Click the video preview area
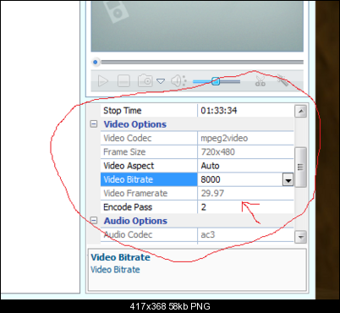 pyautogui.click(x=197, y=26)
